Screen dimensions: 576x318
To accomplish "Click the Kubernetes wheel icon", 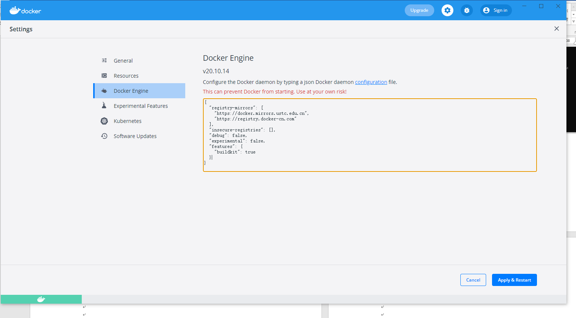I will point(104,121).
